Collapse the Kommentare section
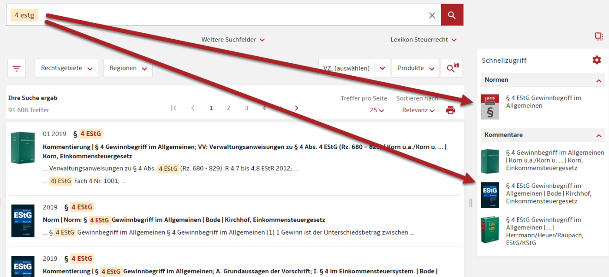Screen dimensions: 609x277 (x=598, y=135)
